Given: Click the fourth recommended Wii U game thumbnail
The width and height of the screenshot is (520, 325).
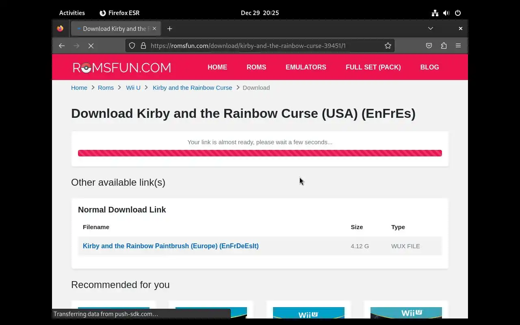Looking at the screenshot, I should [x=406, y=313].
